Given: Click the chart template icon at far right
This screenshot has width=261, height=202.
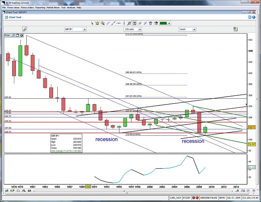Looking at the screenshot, I should coord(236,30).
